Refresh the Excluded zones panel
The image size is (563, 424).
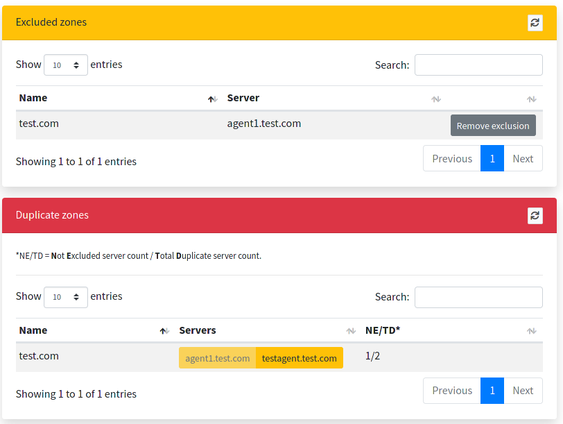point(535,23)
